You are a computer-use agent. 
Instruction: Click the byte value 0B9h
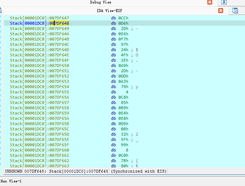pos(123,108)
